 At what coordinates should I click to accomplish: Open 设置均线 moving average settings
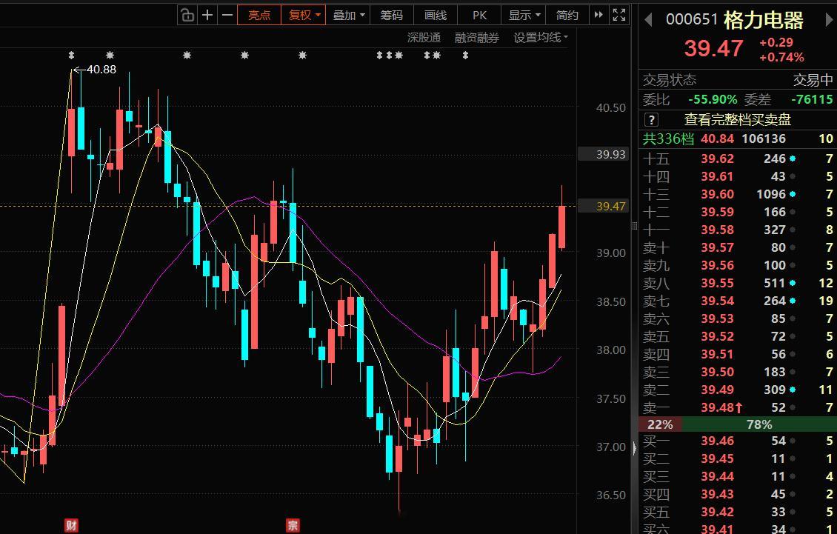[540, 37]
